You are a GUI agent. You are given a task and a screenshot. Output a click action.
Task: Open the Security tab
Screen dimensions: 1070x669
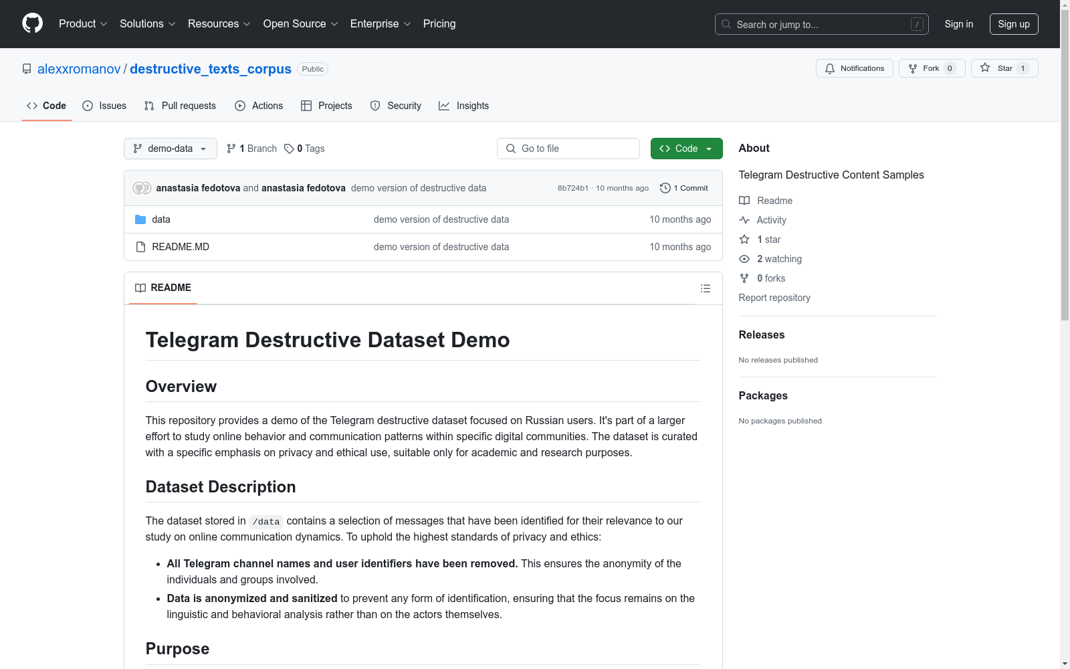coord(396,106)
